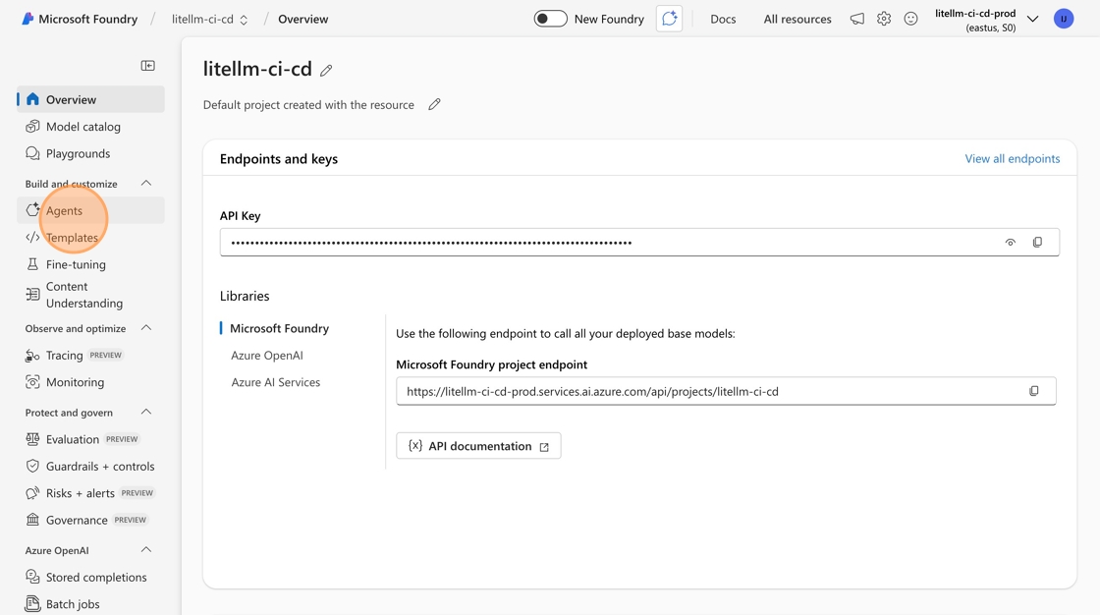Open the settings gear icon
1100x615 pixels.
pos(884,19)
